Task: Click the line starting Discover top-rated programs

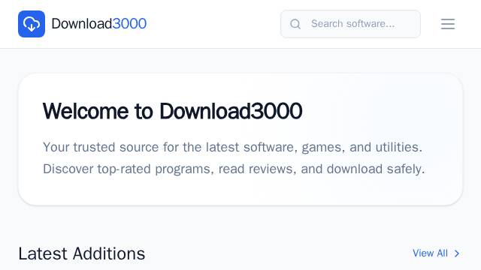Action: (234, 169)
